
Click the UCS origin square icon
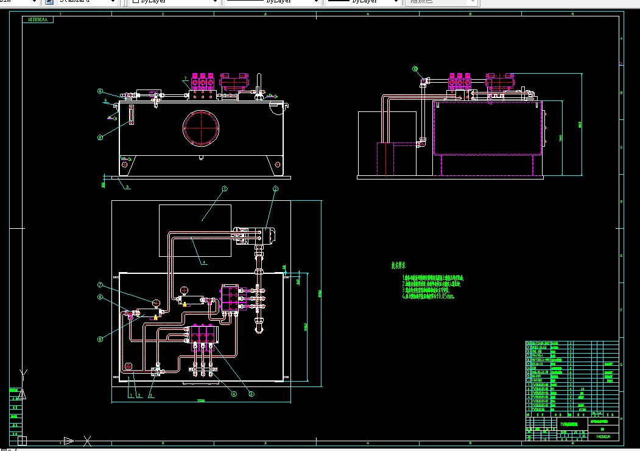pyautogui.click(x=22, y=441)
